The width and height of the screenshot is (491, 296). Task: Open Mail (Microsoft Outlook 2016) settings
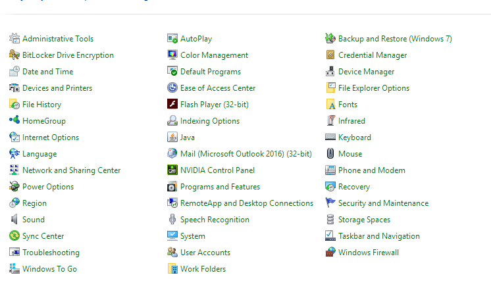(x=245, y=154)
